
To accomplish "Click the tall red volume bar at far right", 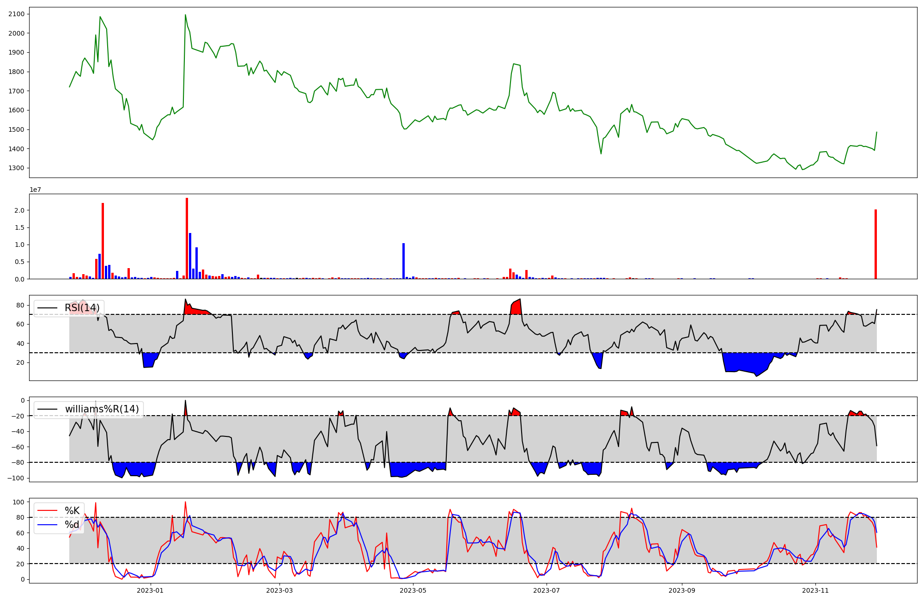I will [x=875, y=244].
